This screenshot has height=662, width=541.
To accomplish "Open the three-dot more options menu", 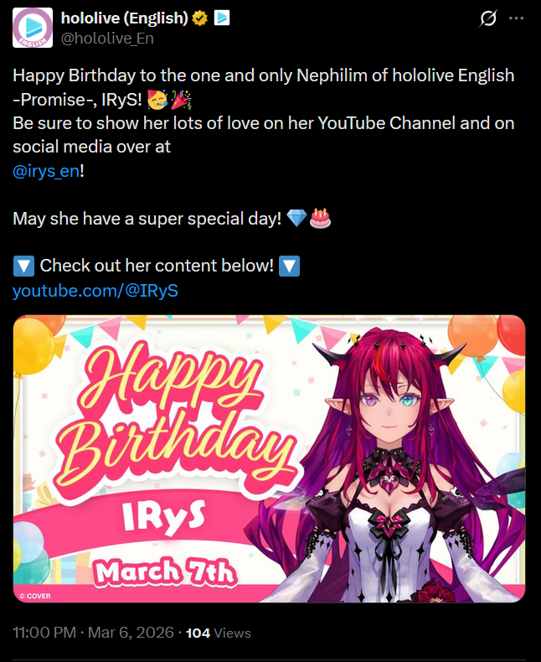I will [x=516, y=18].
